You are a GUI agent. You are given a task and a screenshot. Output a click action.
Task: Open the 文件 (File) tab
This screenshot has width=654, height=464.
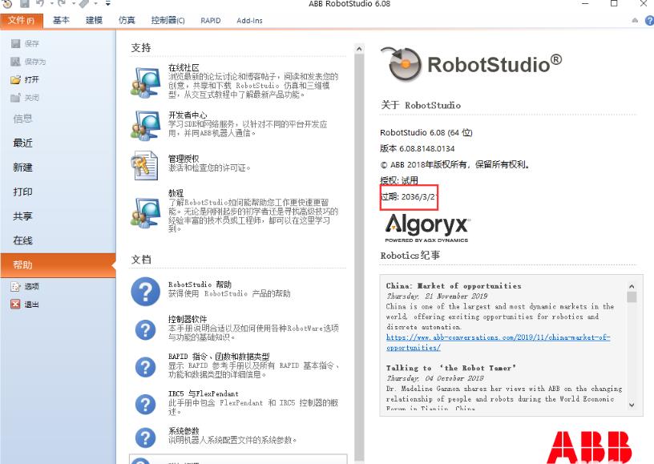click(x=21, y=20)
